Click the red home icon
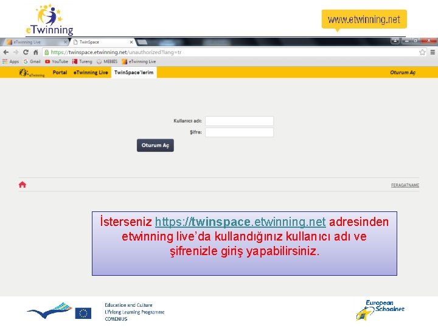Screen dimensions: 438x328 tap(23, 185)
